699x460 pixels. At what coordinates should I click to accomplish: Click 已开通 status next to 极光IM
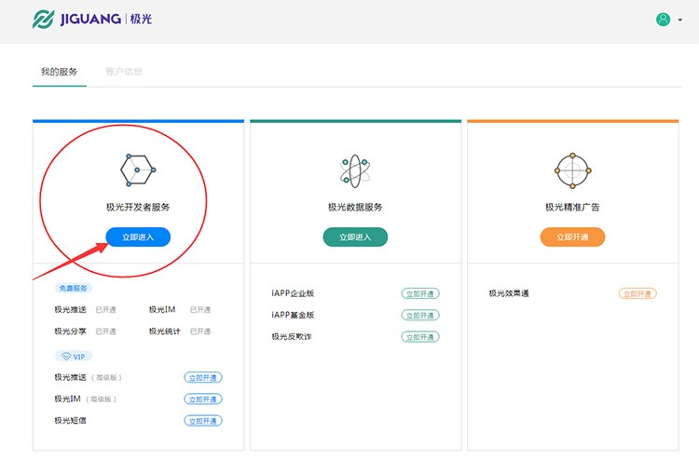200,310
